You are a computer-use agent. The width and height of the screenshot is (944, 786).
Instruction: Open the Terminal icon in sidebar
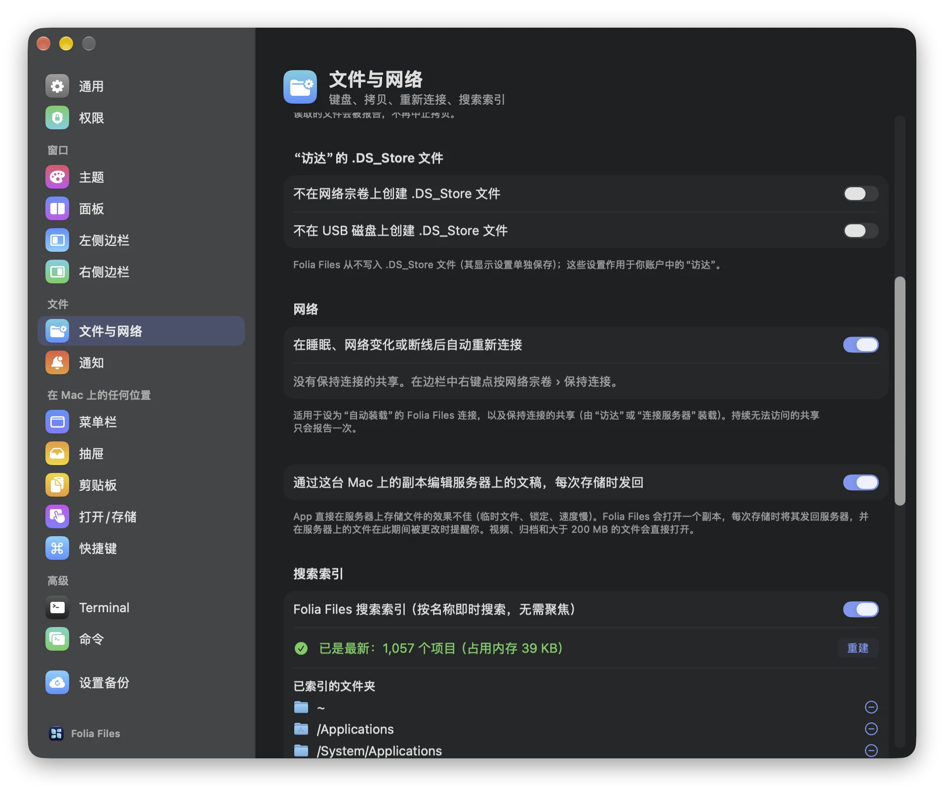[x=57, y=608]
